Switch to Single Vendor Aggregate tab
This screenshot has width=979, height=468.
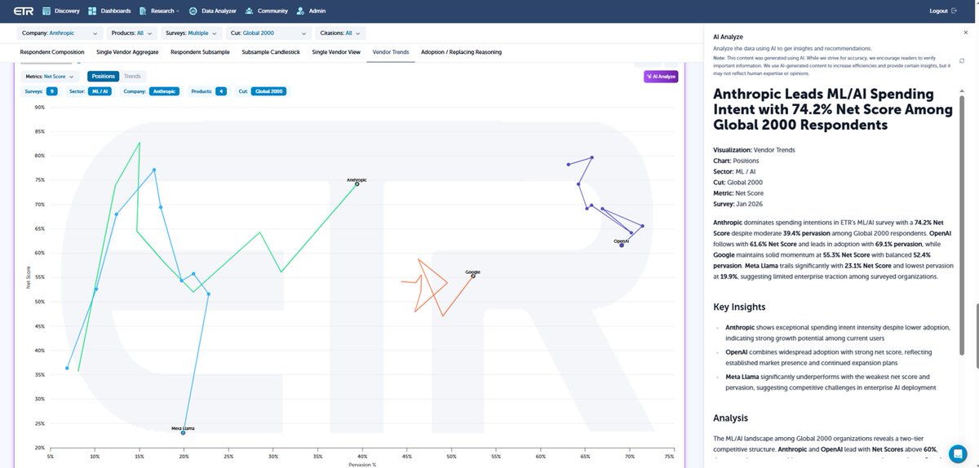(127, 52)
